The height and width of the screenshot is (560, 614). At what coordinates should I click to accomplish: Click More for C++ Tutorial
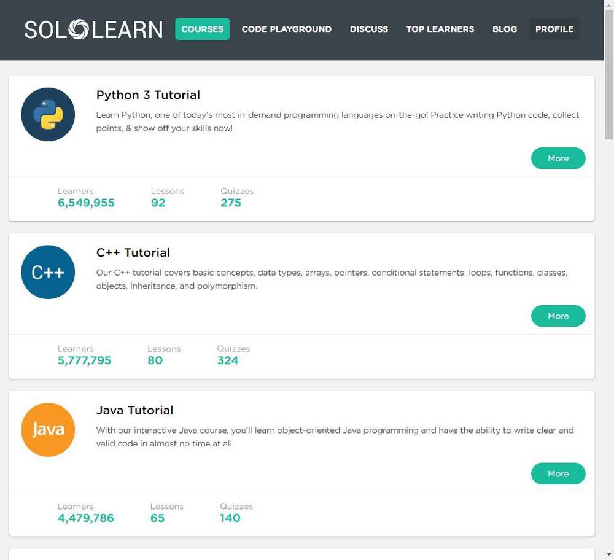tap(558, 316)
